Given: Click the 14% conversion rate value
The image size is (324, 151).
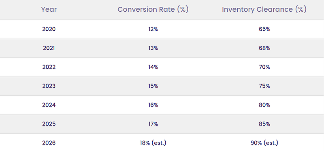Looking at the screenshot, I should 153,67.
